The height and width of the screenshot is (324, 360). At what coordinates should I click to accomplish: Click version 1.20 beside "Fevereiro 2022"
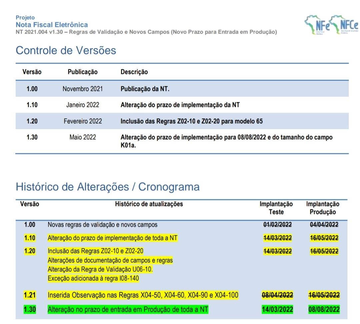point(32,121)
